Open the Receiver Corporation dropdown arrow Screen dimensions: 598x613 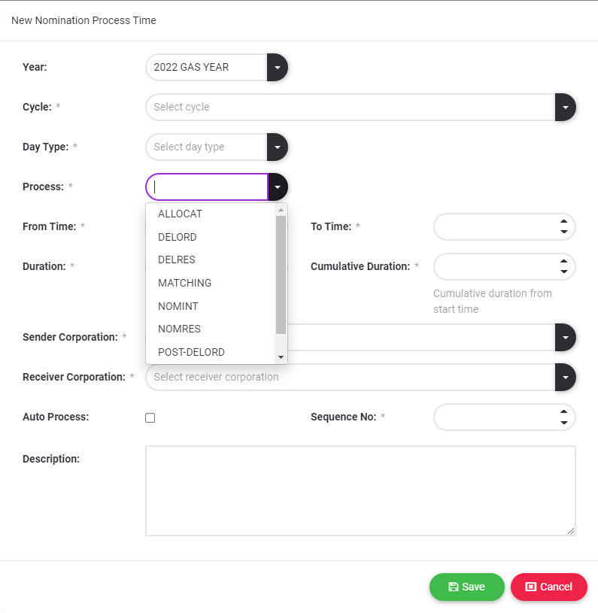pyautogui.click(x=565, y=377)
